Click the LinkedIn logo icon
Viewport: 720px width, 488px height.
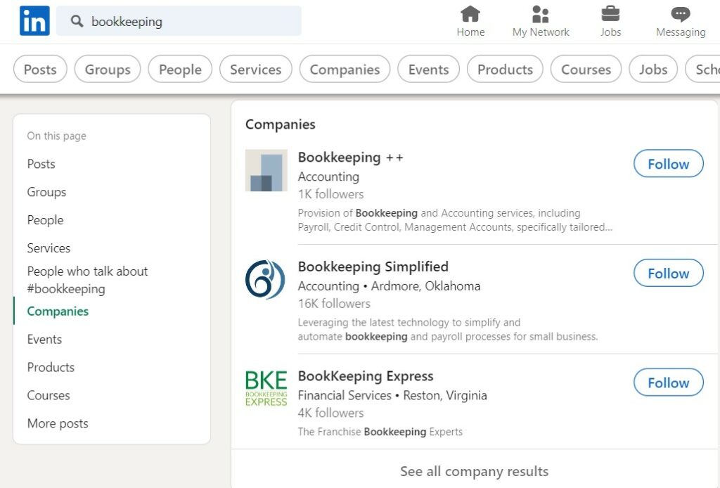[34, 20]
